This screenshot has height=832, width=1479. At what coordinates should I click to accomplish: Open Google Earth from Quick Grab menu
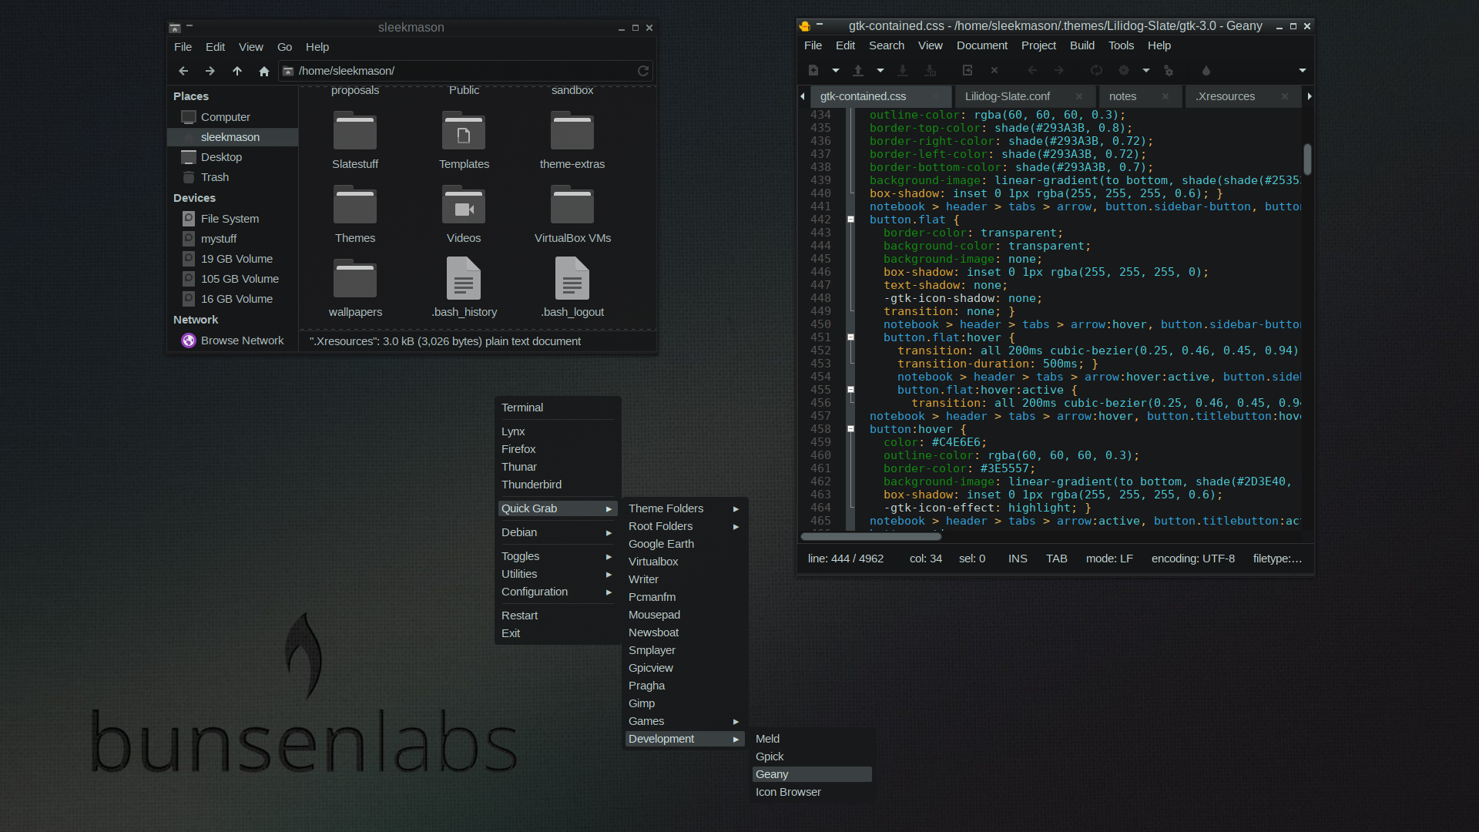click(x=683, y=544)
